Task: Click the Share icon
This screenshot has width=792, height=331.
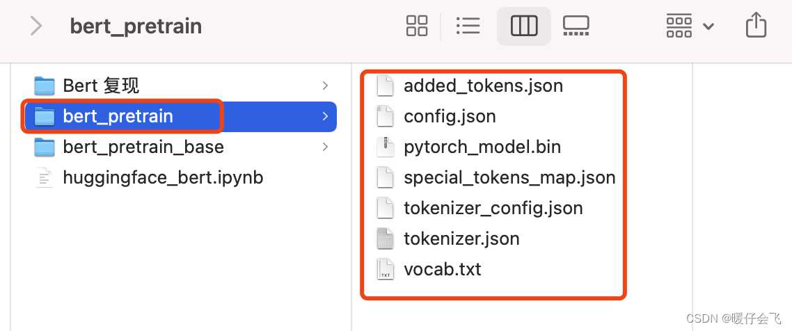Action: (756, 26)
